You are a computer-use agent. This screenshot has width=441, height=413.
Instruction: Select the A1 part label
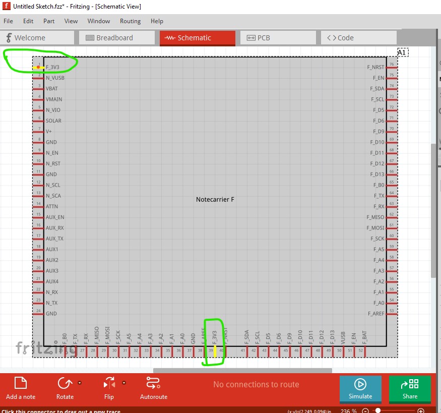[x=403, y=52]
